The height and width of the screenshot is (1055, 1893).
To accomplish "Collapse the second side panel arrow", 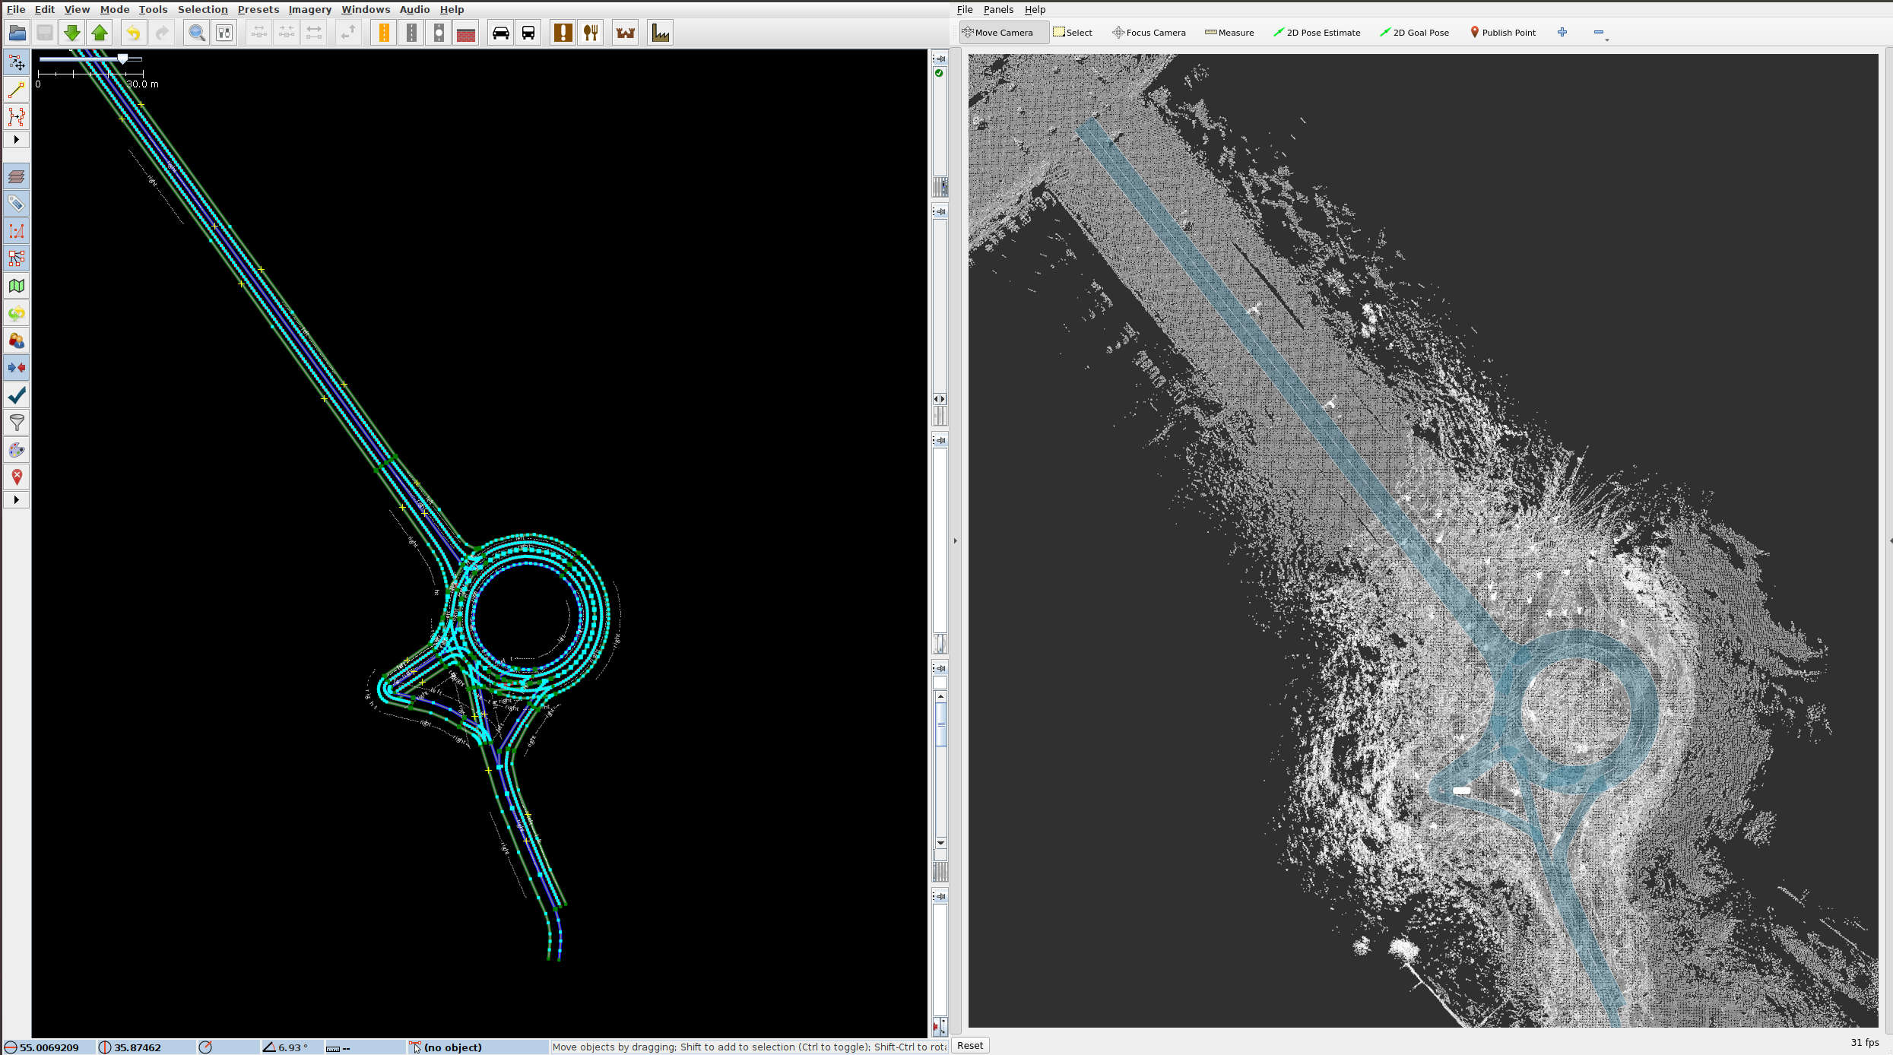I will [940, 211].
